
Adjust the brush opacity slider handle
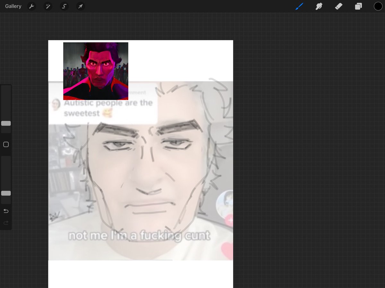coord(6,193)
